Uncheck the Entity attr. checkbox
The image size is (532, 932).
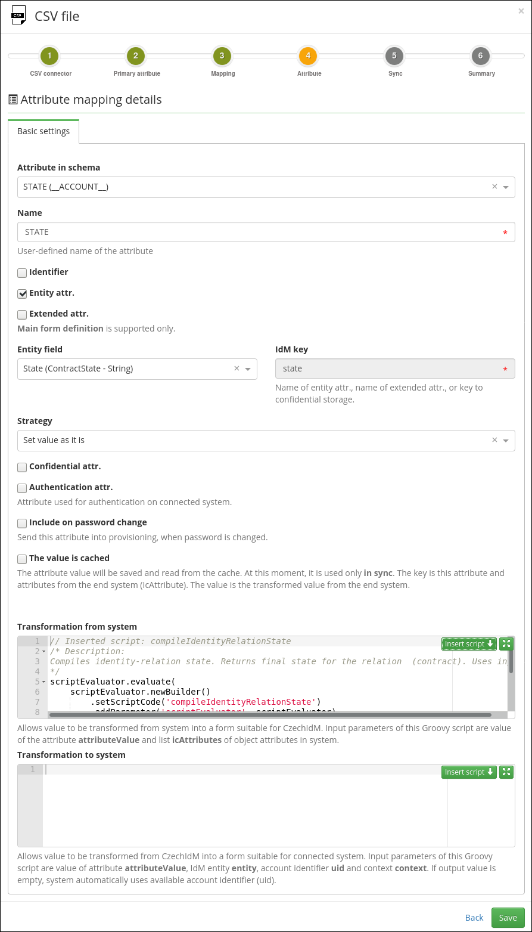point(22,293)
